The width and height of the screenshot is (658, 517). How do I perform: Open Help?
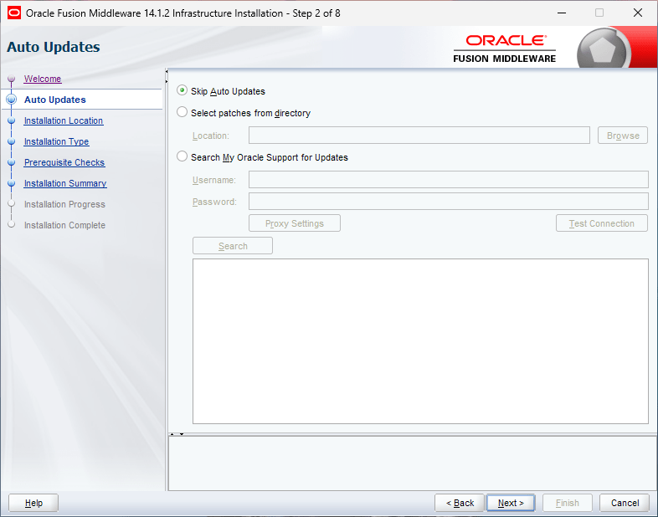(33, 503)
